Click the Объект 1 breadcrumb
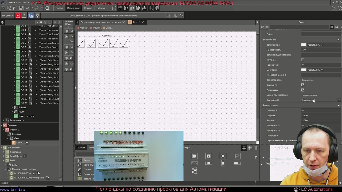This screenshot has width=342, height=192. 96,28
